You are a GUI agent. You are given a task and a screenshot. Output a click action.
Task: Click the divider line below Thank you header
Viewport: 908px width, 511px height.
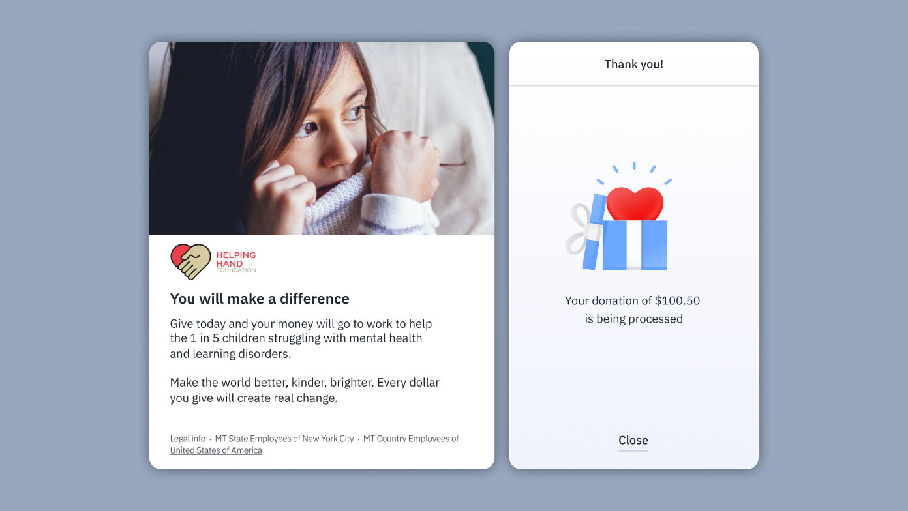(x=634, y=85)
